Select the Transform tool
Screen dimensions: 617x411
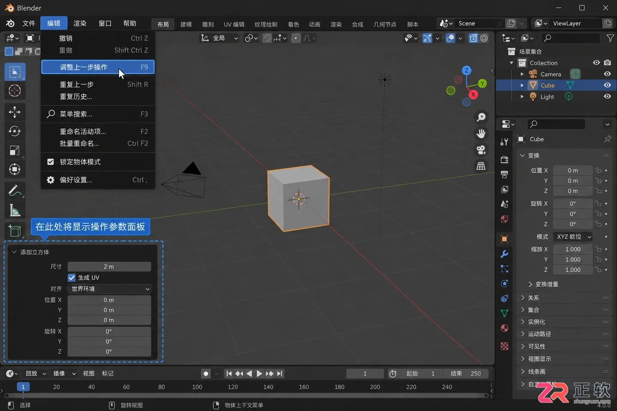click(x=15, y=169)
